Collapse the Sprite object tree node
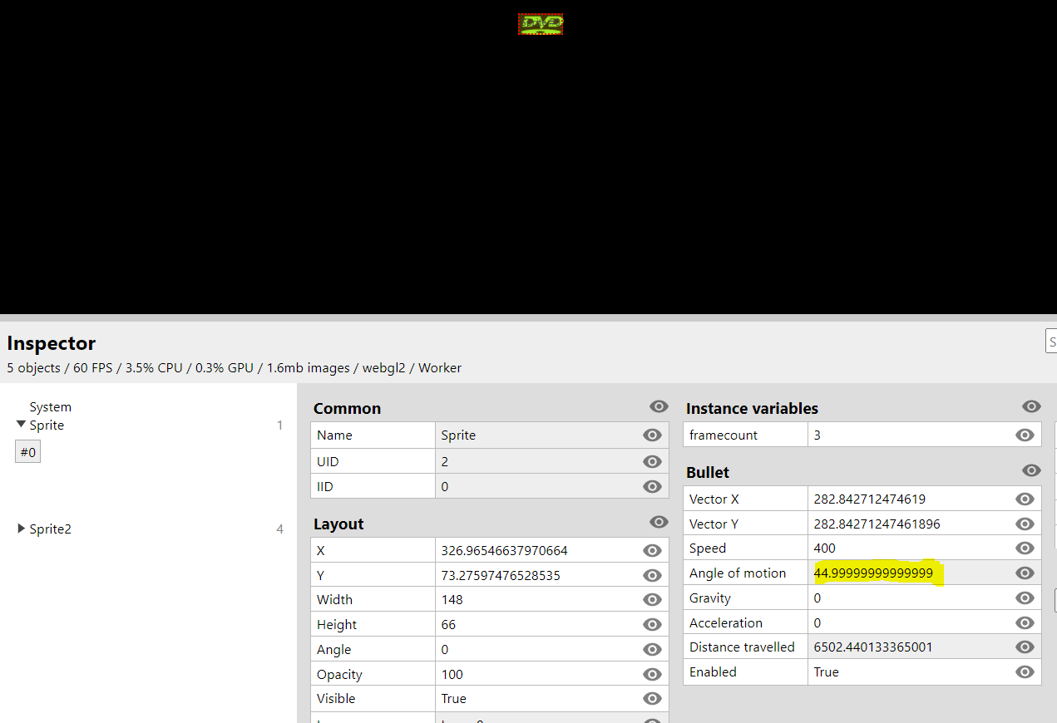 tap(21, 425)
